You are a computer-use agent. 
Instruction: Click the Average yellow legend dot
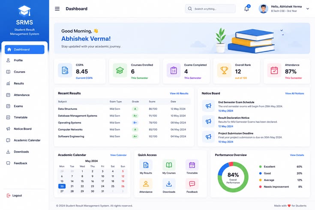click(x=261, y=180)
